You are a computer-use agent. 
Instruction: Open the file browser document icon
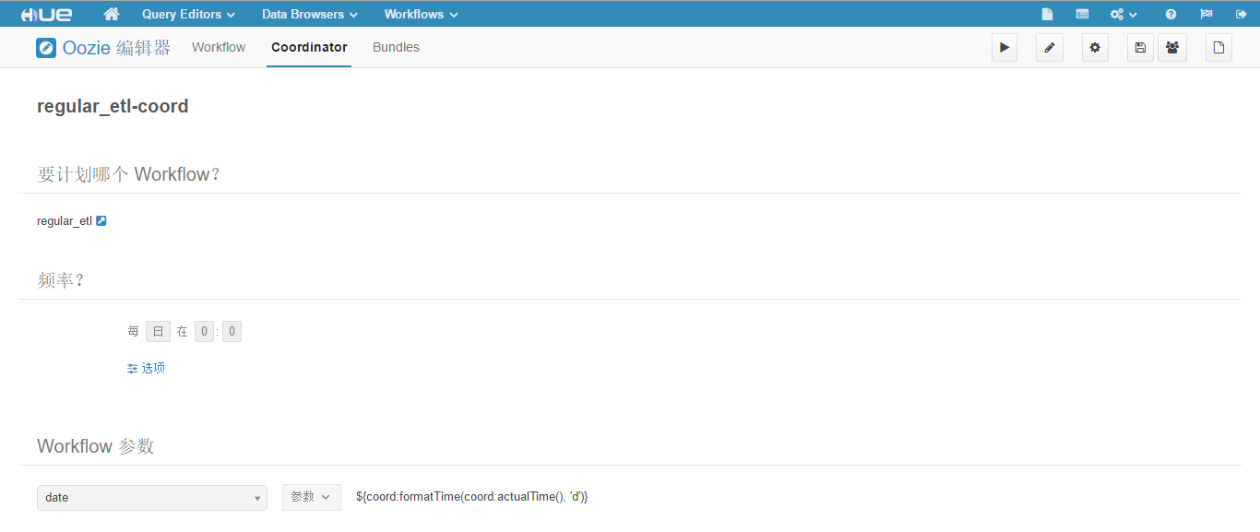pos(1047,14)
